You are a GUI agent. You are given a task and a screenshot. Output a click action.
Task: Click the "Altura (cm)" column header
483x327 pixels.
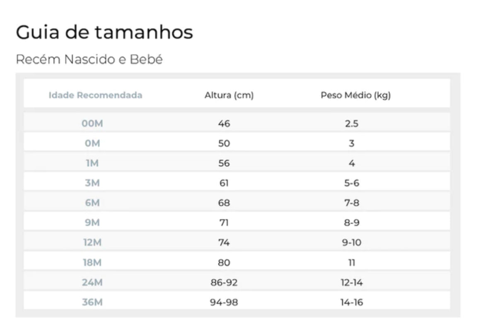click(x=229, y=95)
